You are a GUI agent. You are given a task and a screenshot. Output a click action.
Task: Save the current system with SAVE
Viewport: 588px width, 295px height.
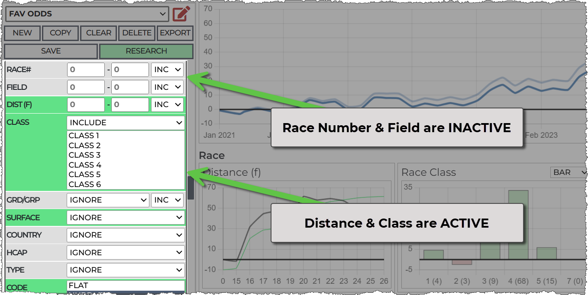pos(51,51)
